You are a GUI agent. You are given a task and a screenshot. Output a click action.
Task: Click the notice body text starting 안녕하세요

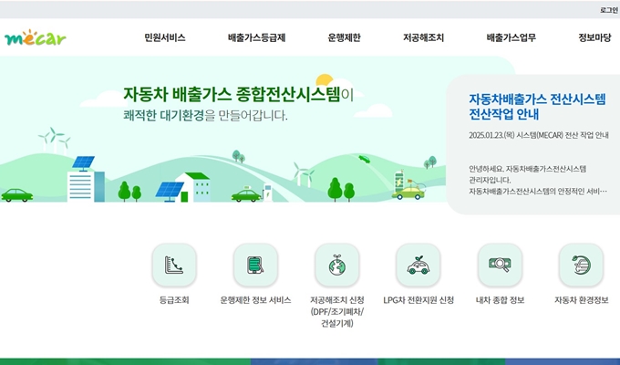[538, 180]
